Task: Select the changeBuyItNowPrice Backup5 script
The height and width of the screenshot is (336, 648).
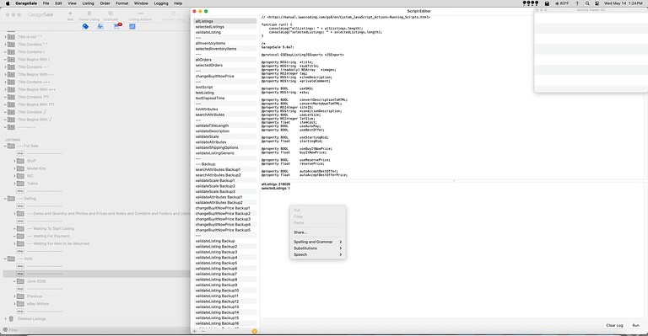Action: point(224,230)
